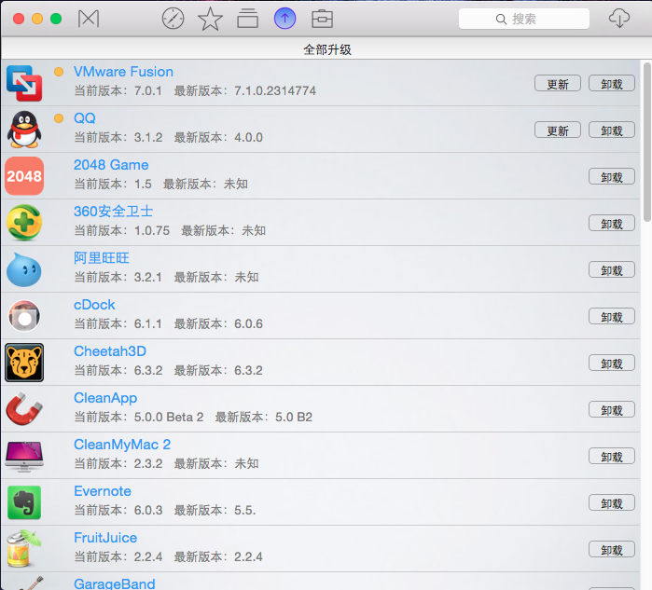
Task: Select FruitJuice current version 2.2.4 text
Action: click(x=148, y=556)
